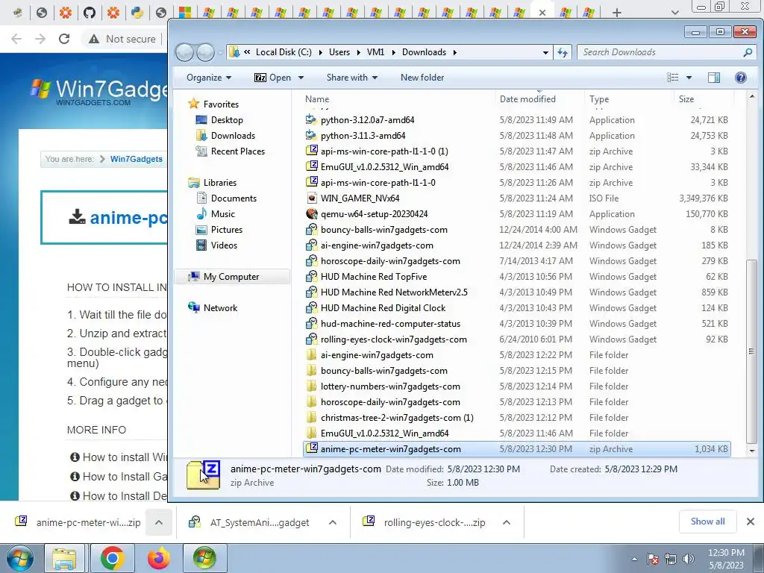Select HUD Machine Red NetworkMeterv2.5 gadget icon
The image size is (764, 573).
311,292
